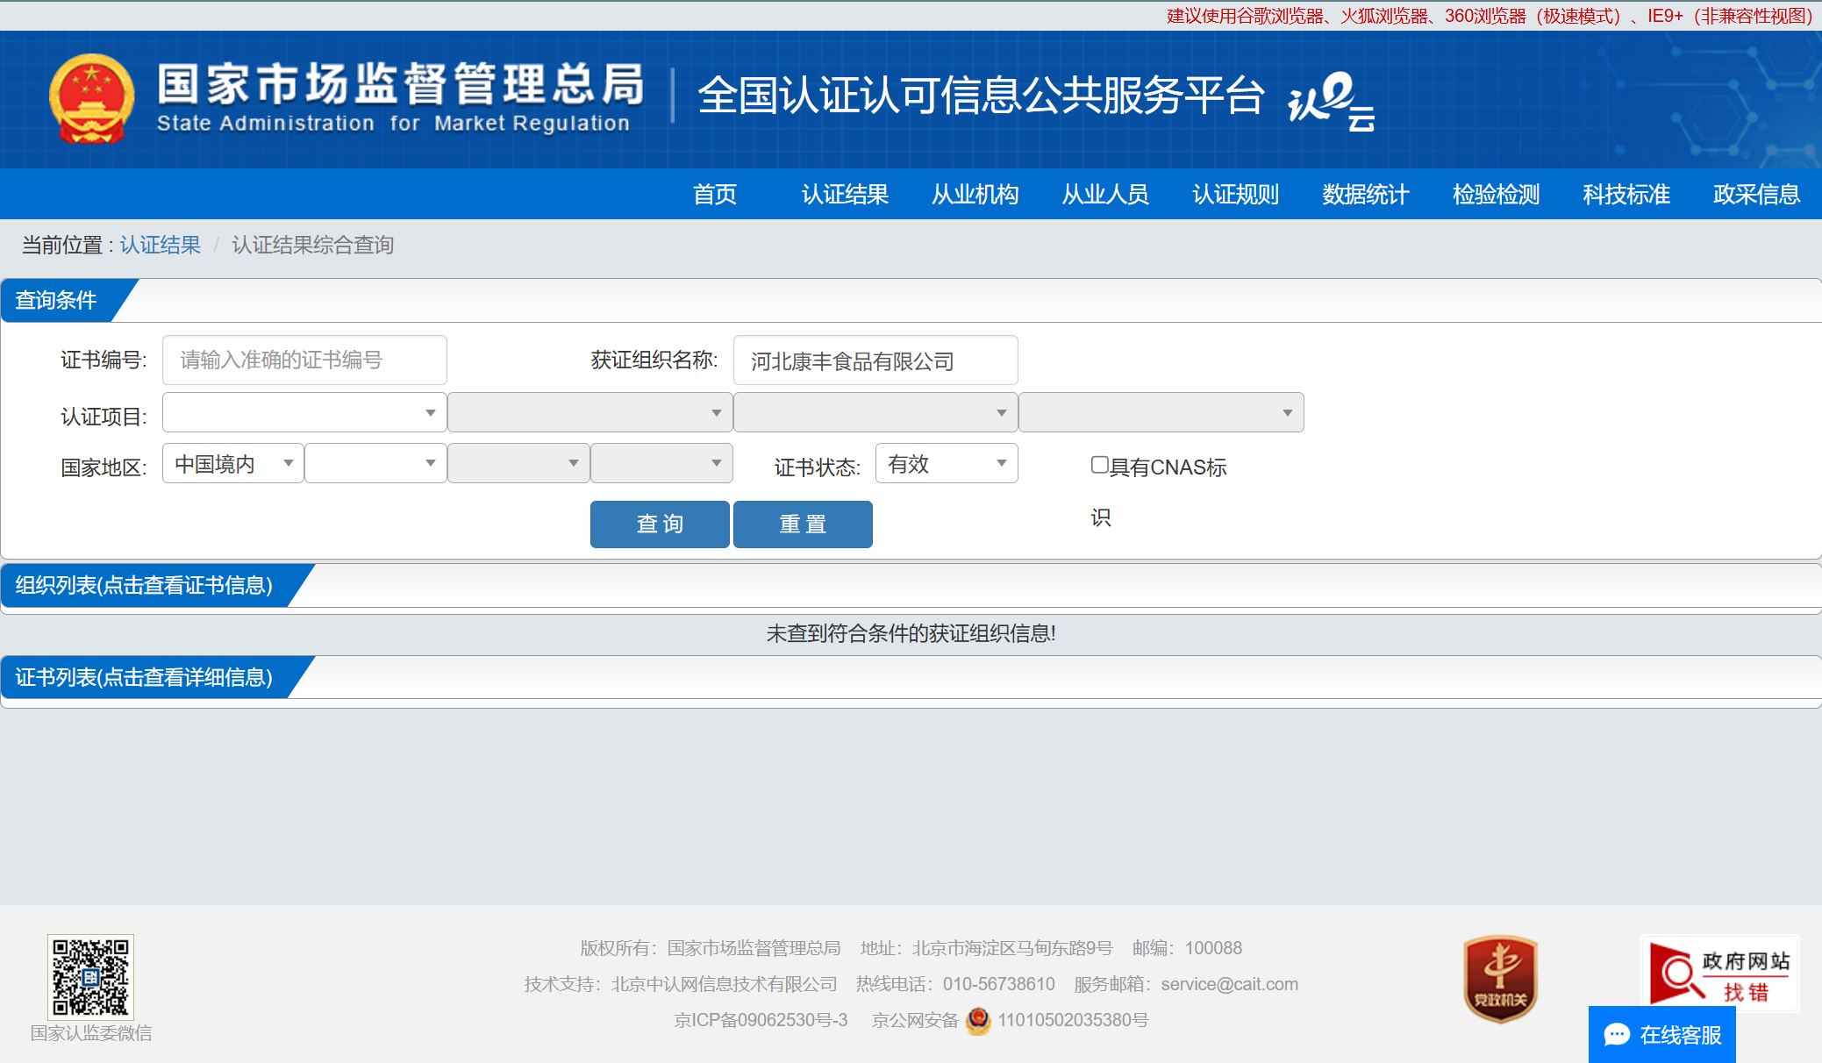Open the 认证规则 menu item

pyautogui.click(x=1236, y=194)
